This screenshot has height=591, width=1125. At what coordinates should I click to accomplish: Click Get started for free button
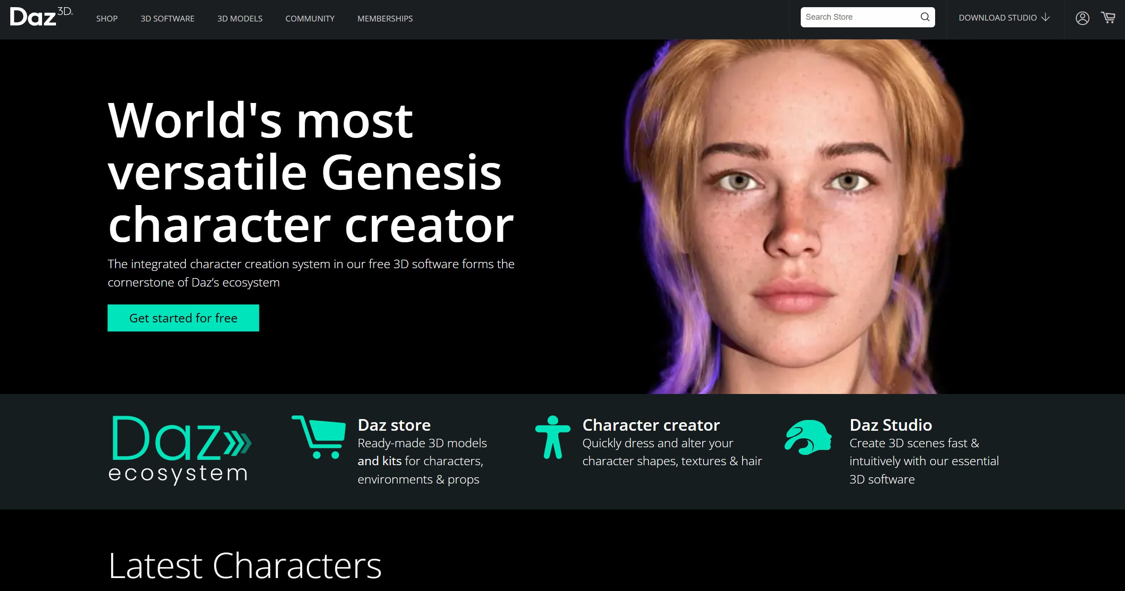(x=183, y=318)
